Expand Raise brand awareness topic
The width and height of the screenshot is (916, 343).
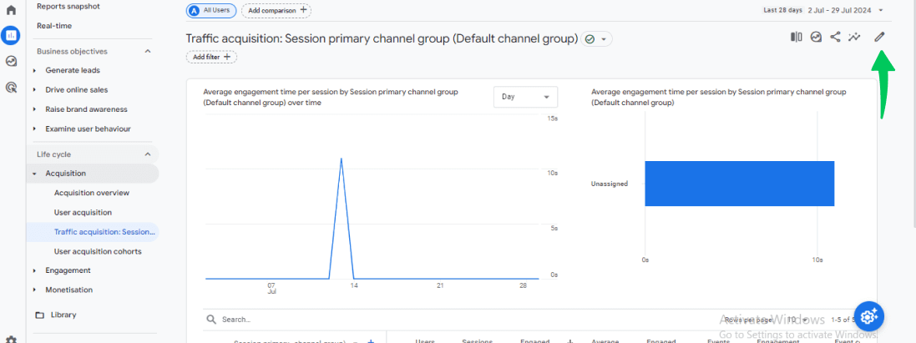click(x=34, y=109)
